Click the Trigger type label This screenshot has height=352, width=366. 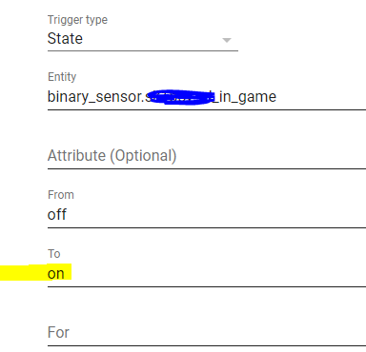77,20
